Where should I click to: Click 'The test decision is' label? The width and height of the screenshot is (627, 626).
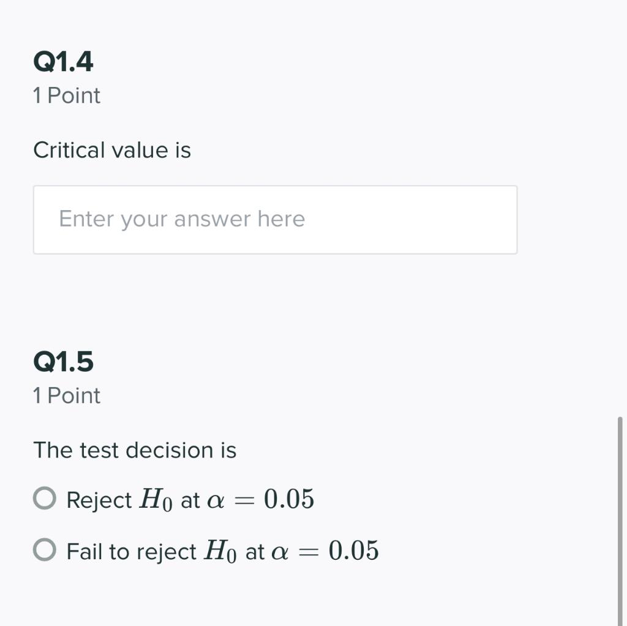pos(135,450)
